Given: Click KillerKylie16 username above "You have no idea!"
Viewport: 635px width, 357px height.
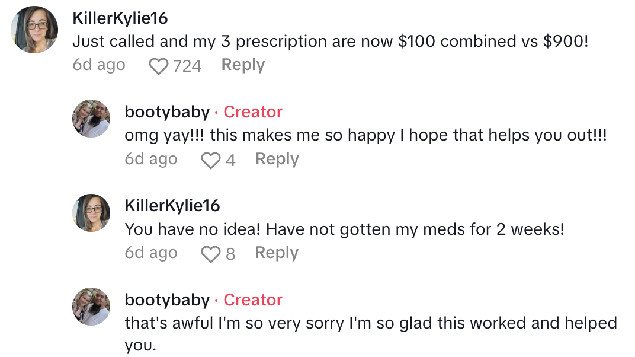Looking at the screenshot, I should click(172, 206).
